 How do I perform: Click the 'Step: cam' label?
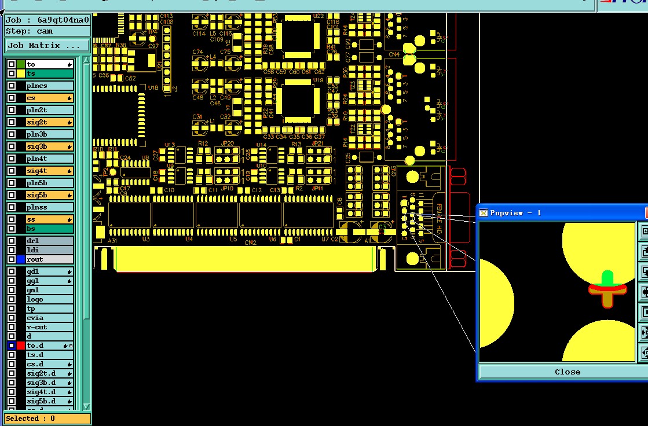tap(47, 31)
